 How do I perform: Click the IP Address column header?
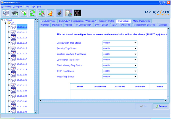100,87
